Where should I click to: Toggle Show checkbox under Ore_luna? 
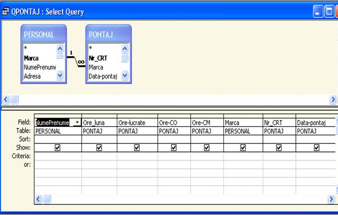[x=99, y=148]
